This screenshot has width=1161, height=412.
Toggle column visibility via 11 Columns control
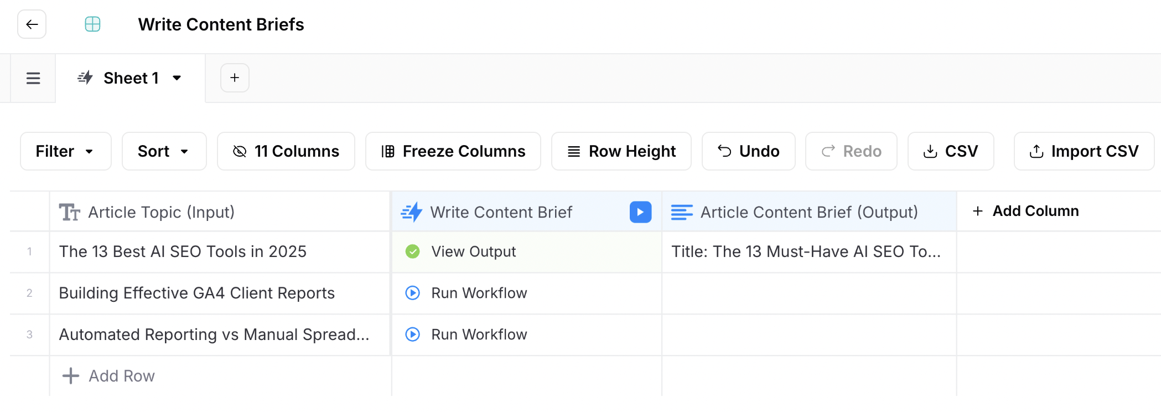click(x=286, y=151)
